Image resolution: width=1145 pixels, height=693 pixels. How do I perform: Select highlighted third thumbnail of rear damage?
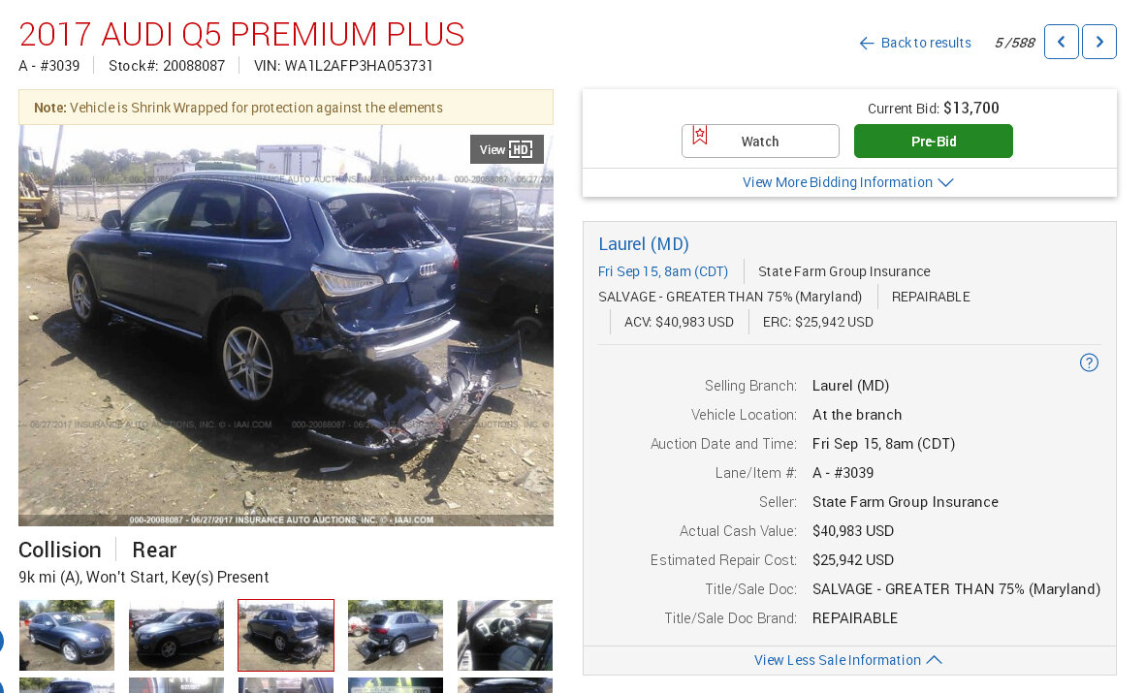coord(285,635)
